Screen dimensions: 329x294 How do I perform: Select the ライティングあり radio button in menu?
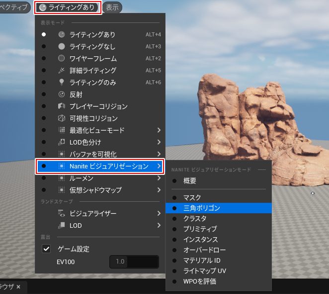(44, 34)
